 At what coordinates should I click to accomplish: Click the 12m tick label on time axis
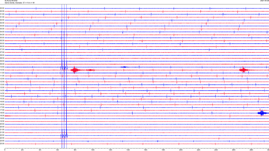[110, 150]
